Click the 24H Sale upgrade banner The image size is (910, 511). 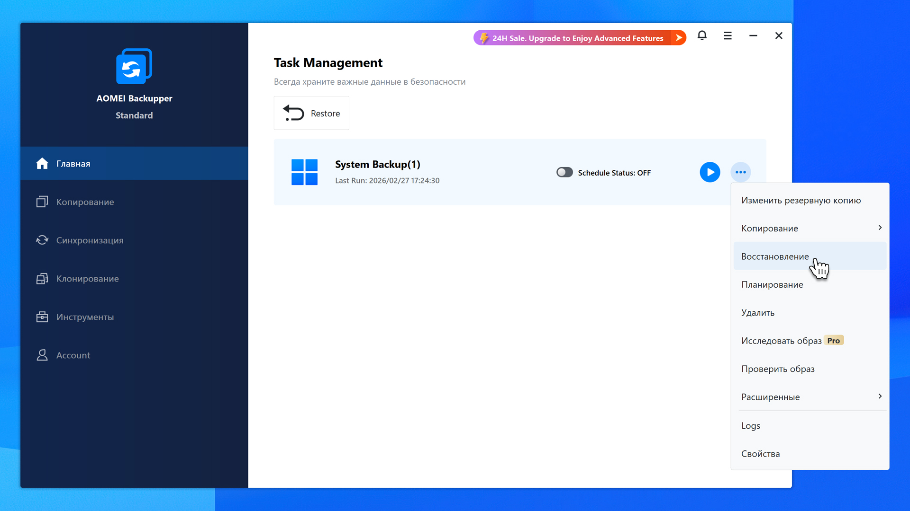[x=579, y=38]
